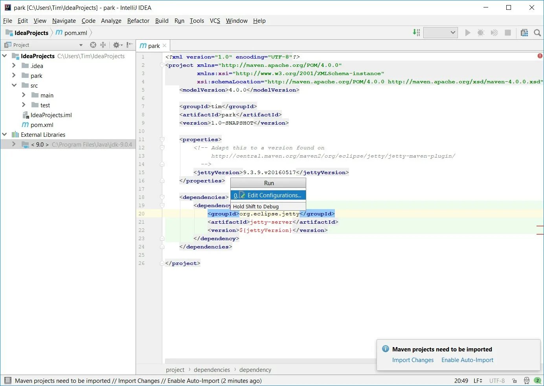
Task: Collapse External Libraries node
Action: 5,134
